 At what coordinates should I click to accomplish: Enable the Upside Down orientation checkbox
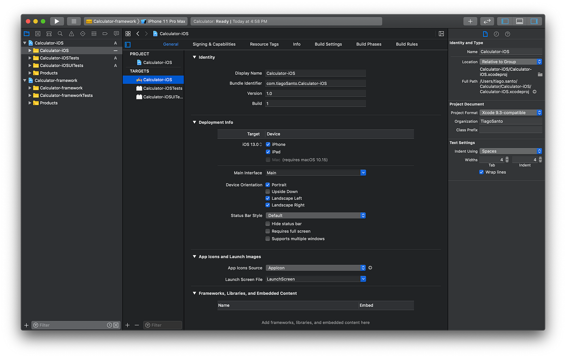coord(268,191)
